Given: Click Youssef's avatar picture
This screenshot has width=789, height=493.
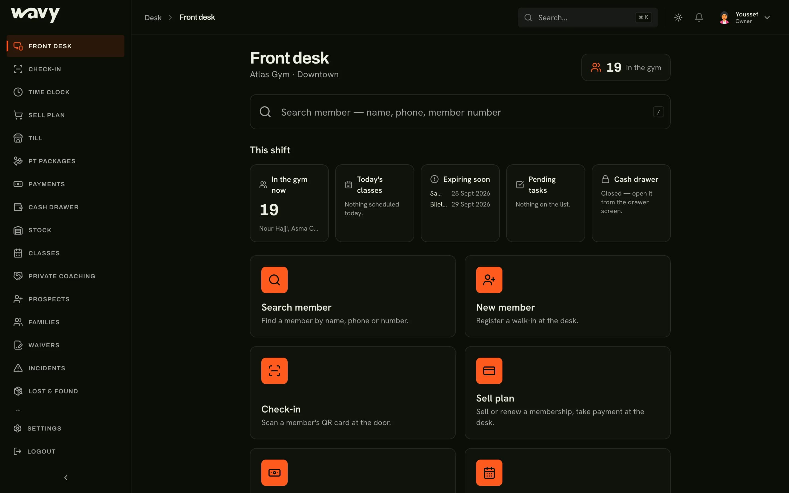Looking at the screenshot, I should click(724, 18).
